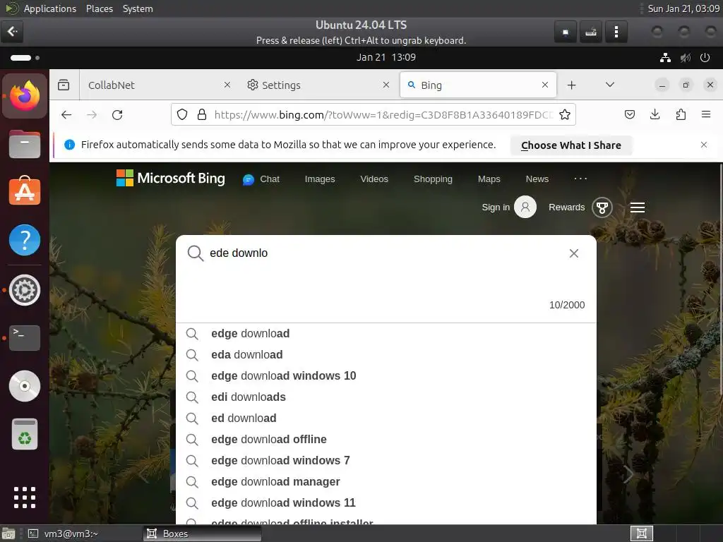Click the Choose What I Share button
Viewport: 723px width, 542px height.
click(570, 145)
